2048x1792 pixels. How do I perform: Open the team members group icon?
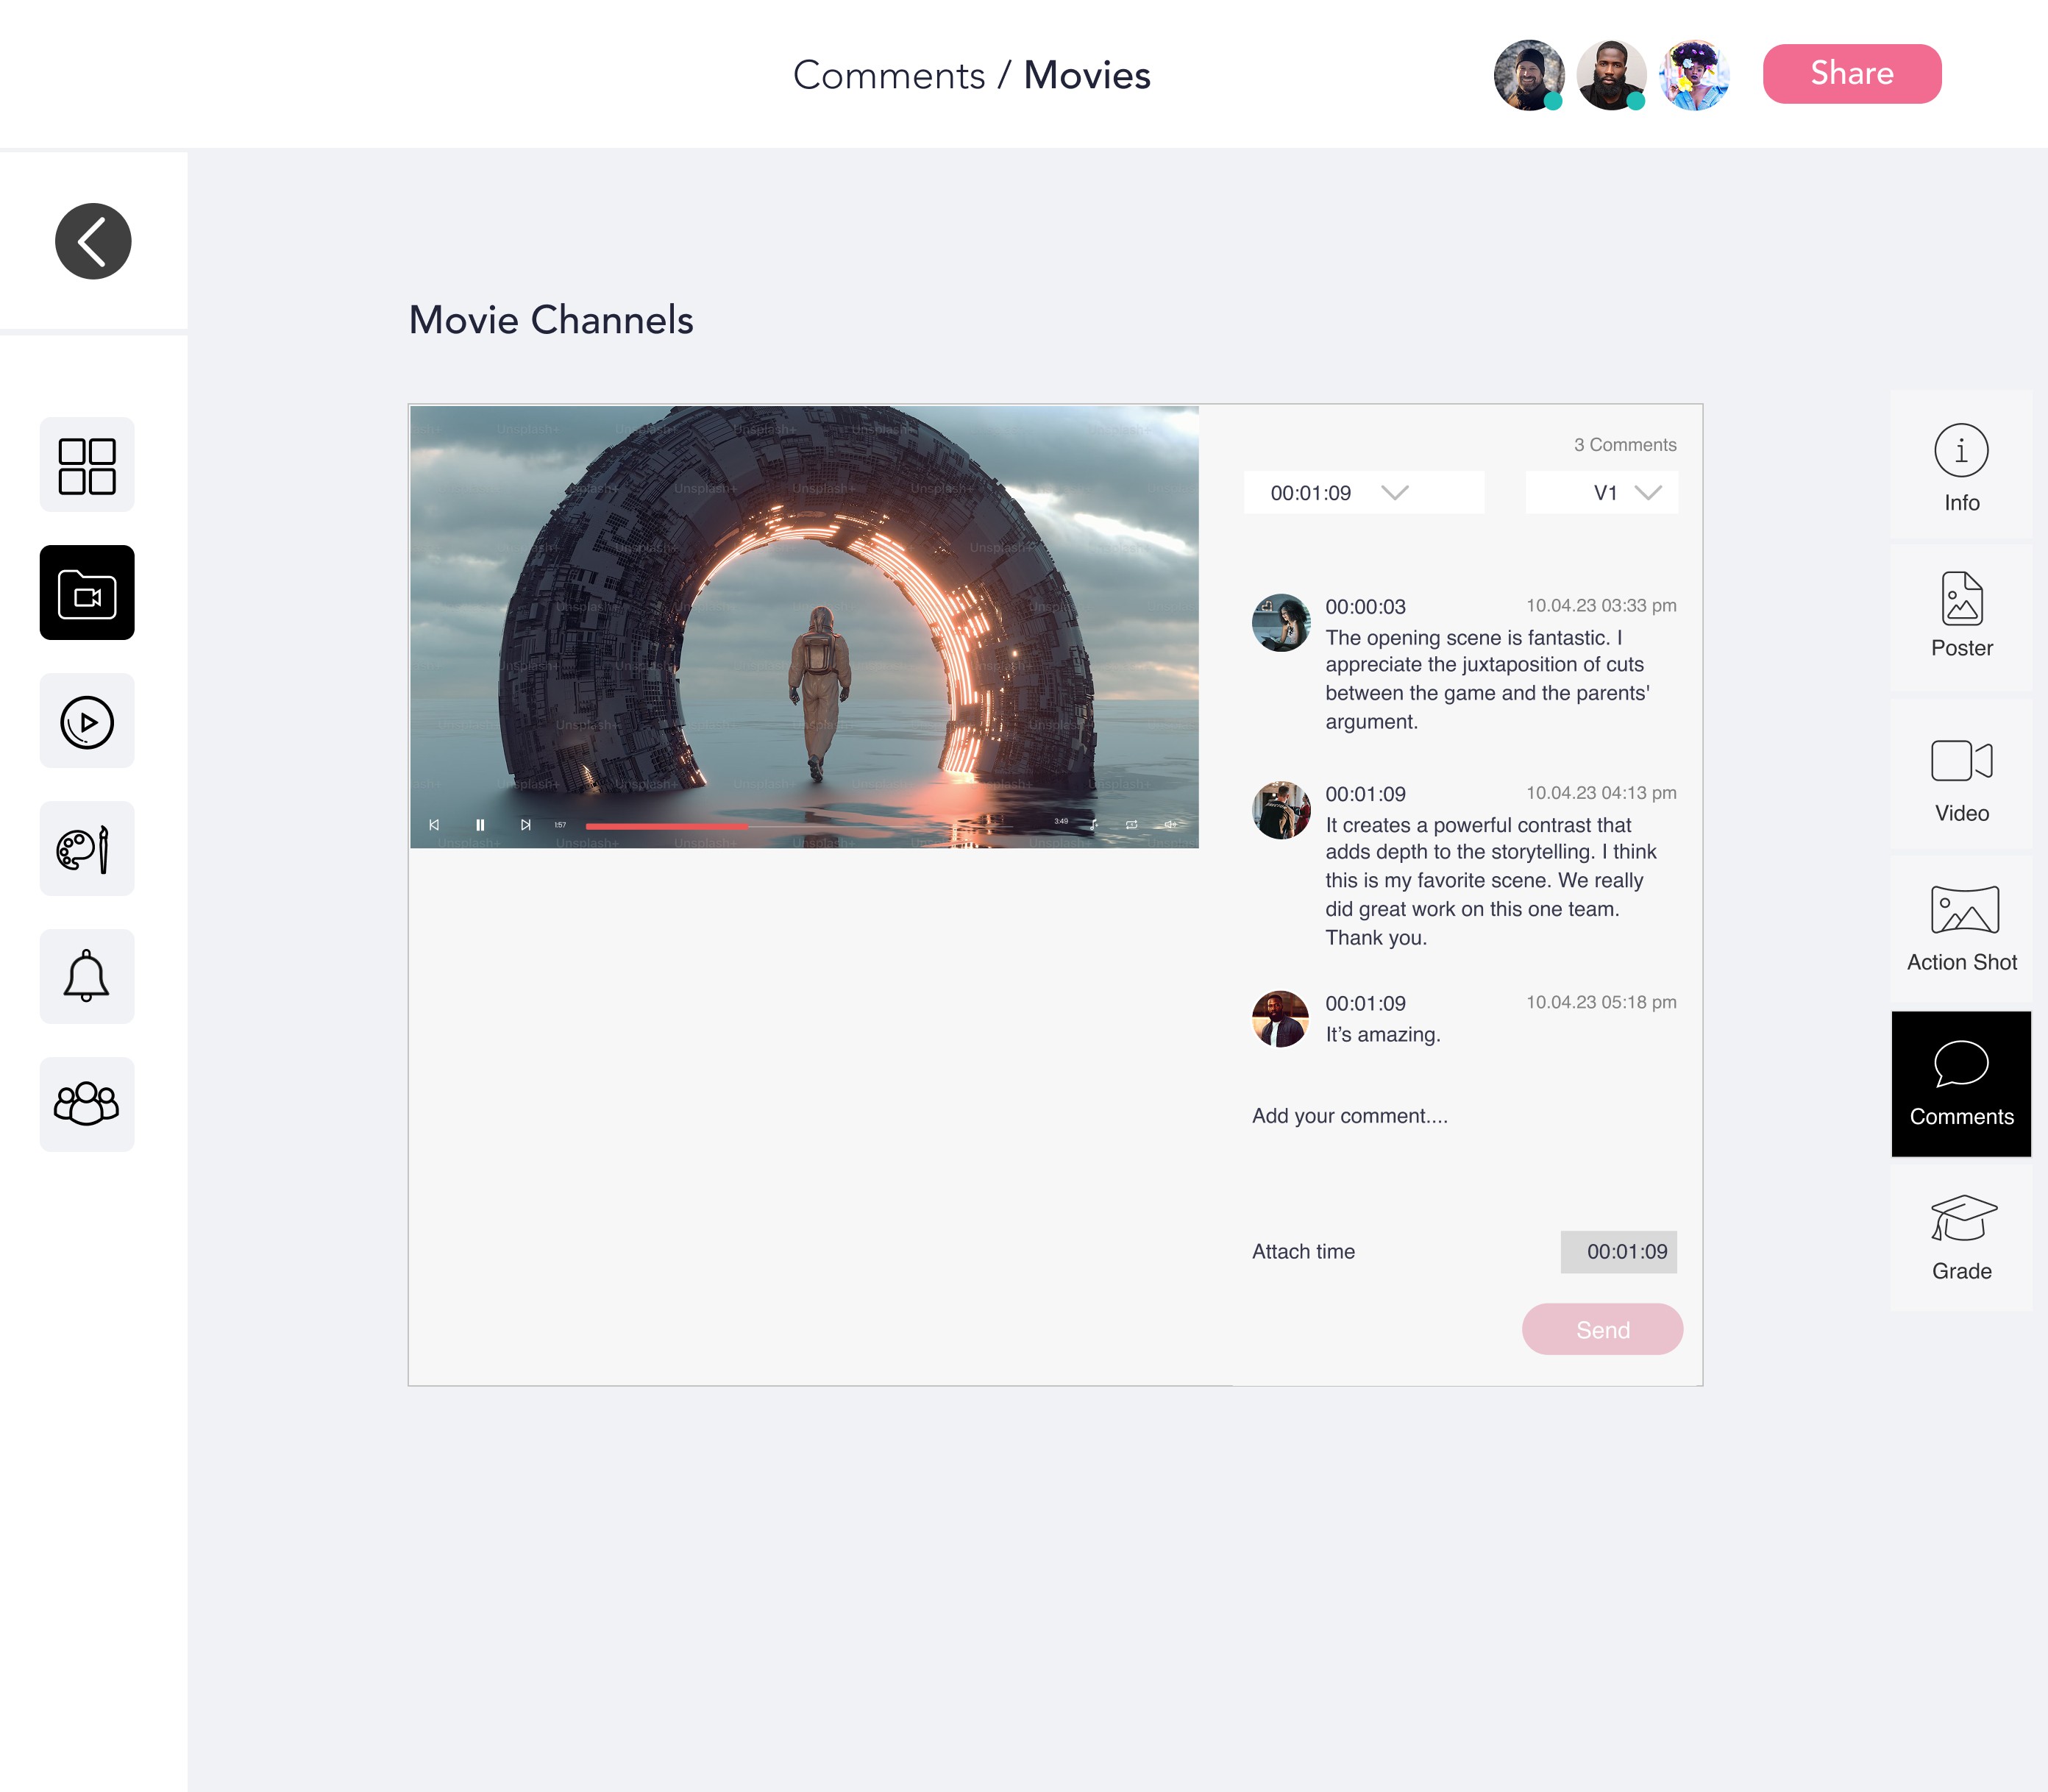click(x=87, y=1104)
